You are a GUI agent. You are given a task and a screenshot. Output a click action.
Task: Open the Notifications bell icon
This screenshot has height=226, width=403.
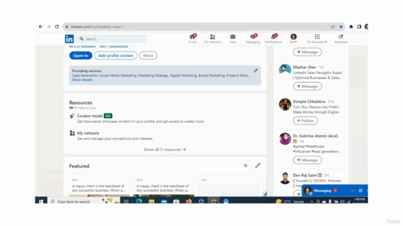tap(273, 39)
